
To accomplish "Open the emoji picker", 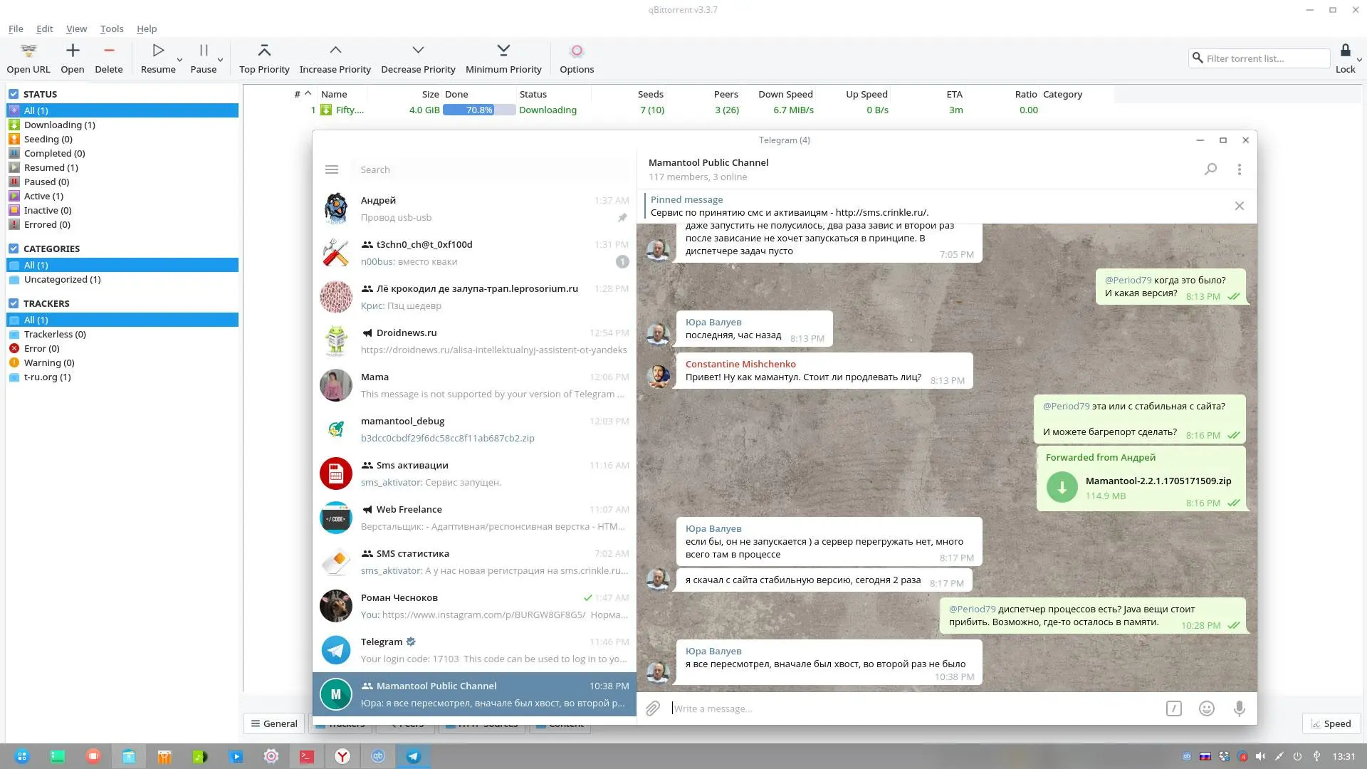I will tap(1207, 708).
